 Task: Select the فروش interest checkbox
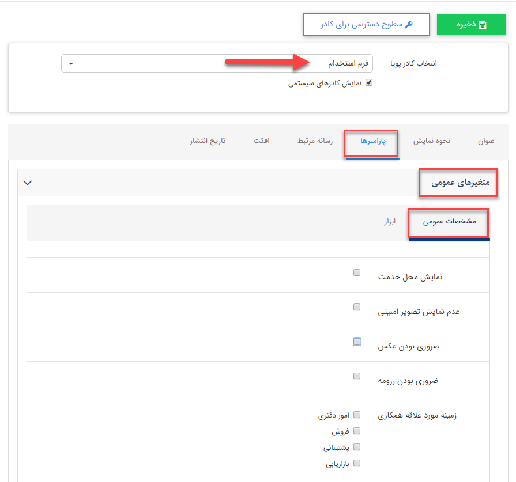[357, 430]
